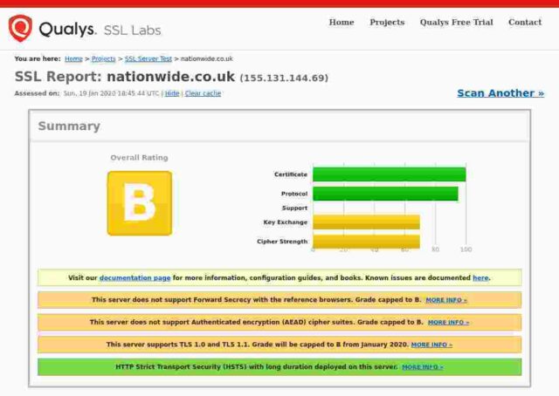The image size is (559, 396).
Task: Follow the Home breadcrumb link
Action: [73, 58]
